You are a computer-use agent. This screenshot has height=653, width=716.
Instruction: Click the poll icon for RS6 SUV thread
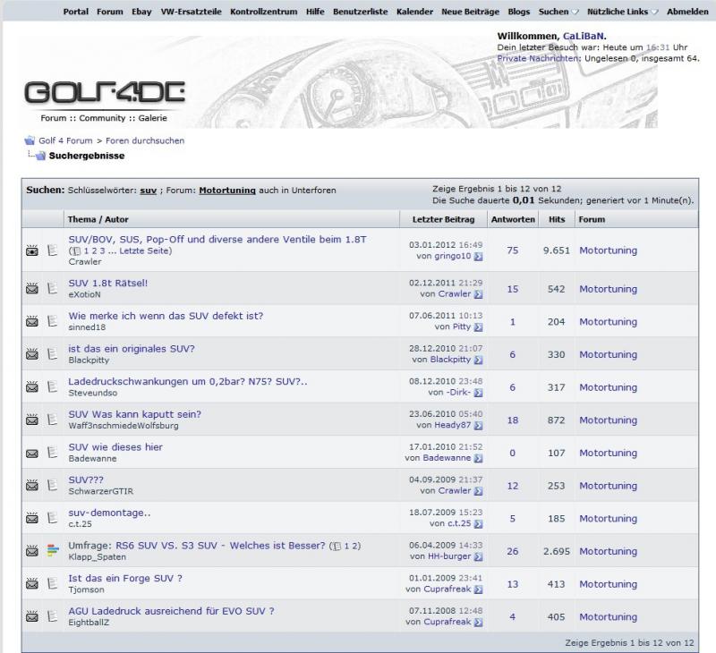[53, 551]
